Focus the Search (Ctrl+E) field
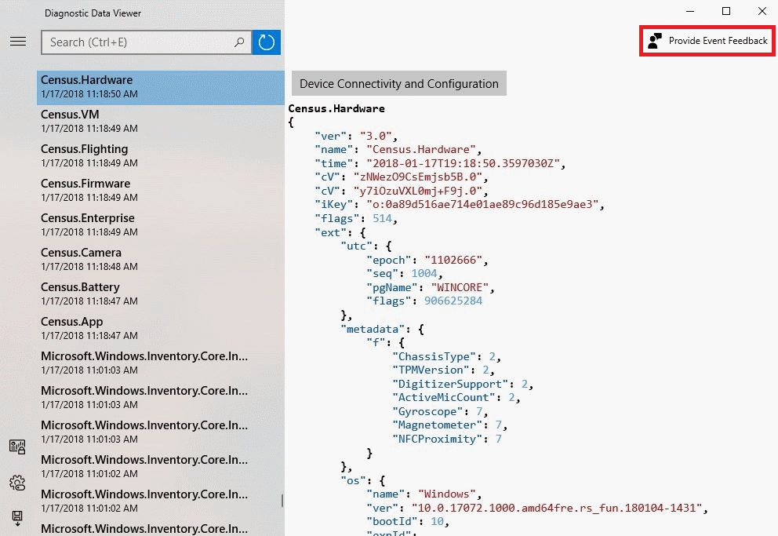Screen dimensions: 778x536 (137, 42)
